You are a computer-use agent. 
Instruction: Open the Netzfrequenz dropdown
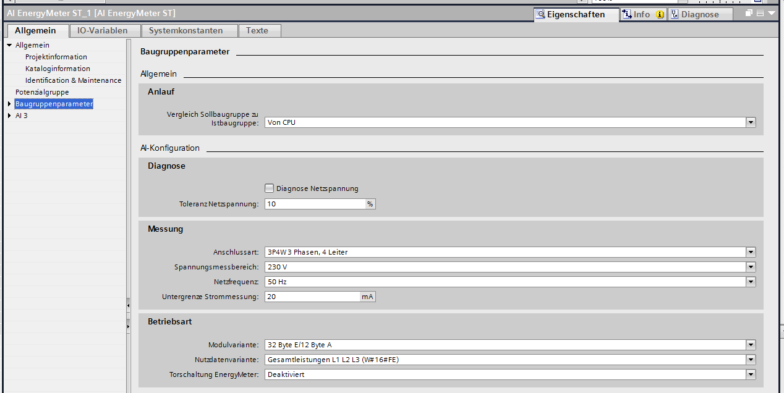751,282
